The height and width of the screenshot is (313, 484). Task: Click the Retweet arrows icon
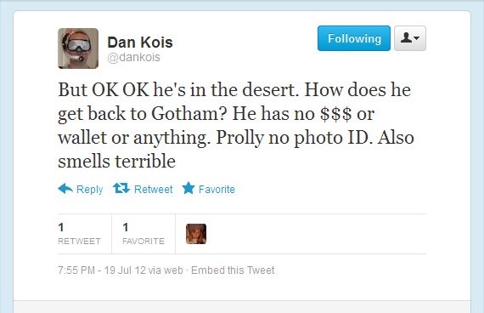coord(121,188)
